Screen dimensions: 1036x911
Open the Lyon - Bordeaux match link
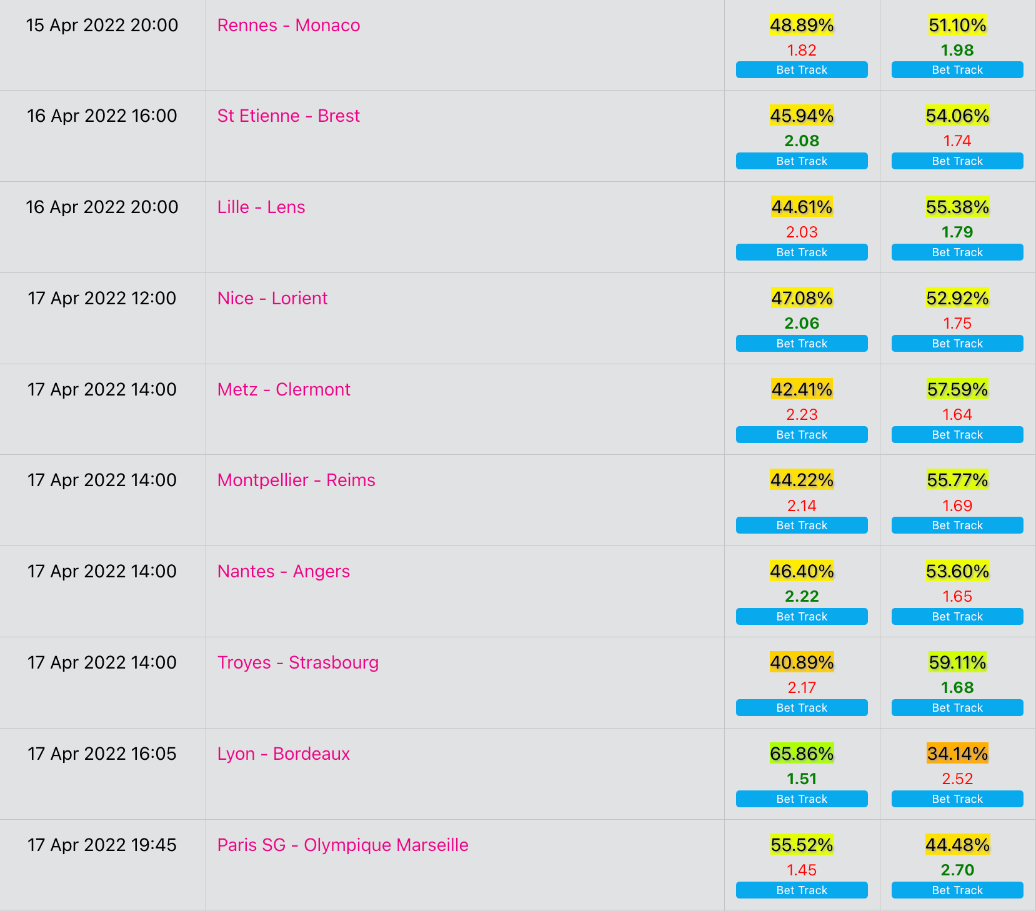coord(284,754)
